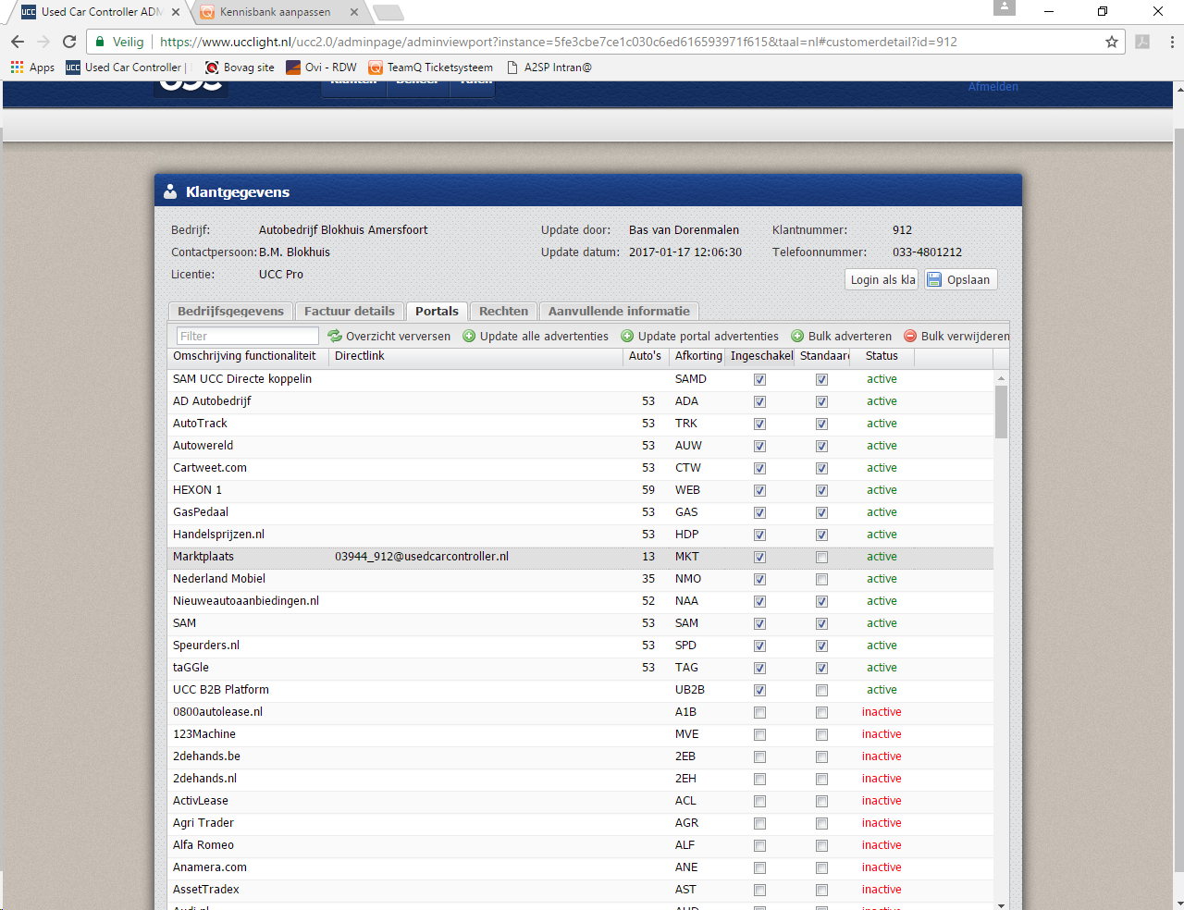Screen dimensions: 1184x910
Task: Reload the page with refresh icon
Action: (x=69, y=42)
